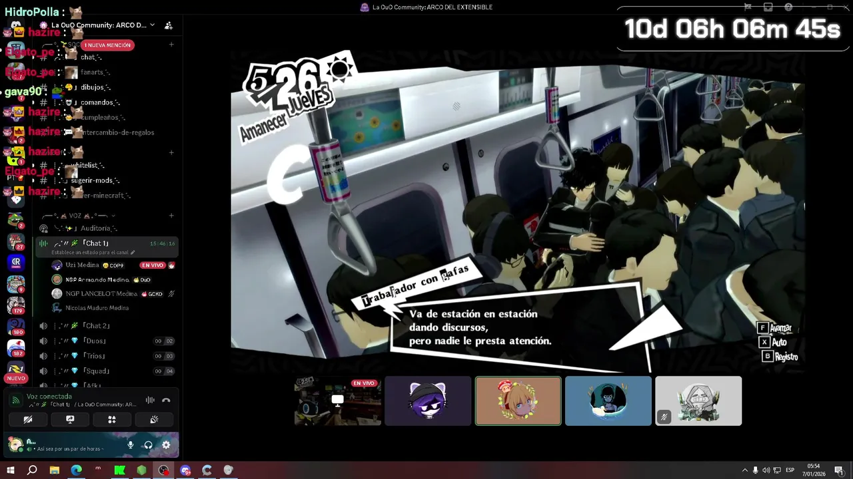Collapse the VOZ channel category
This screenshot has height=479, width=853.
click(x=79, y=216)
